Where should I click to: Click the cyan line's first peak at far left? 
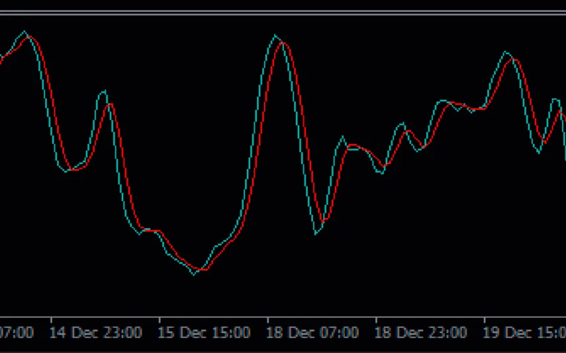[24, 32]
